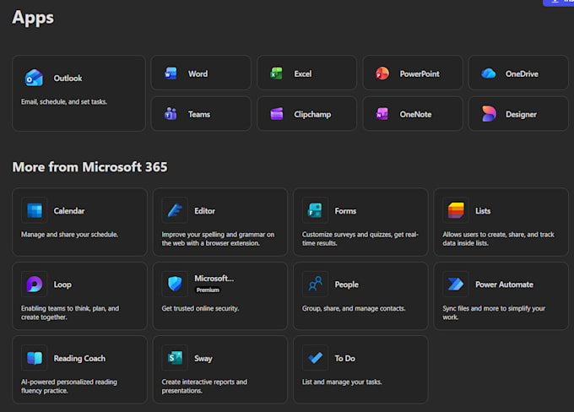Click the Lists stacked icon
Screen dimensions: 574x412
tap(456, 210)
